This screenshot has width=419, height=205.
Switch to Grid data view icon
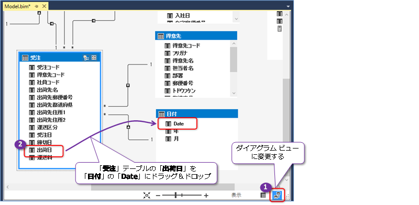263,196
